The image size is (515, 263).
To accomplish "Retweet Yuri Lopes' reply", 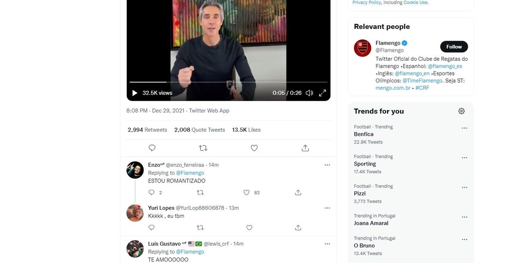I will point(200,228).
